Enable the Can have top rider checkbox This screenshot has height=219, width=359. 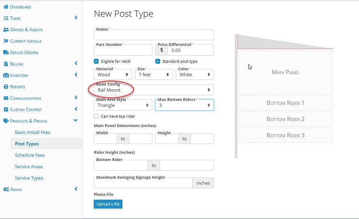coord(96,116)
